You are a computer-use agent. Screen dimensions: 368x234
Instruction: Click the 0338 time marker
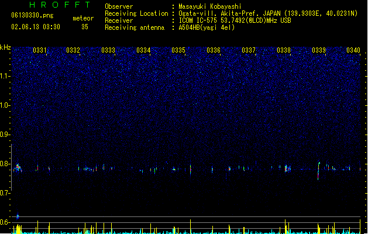284,50
